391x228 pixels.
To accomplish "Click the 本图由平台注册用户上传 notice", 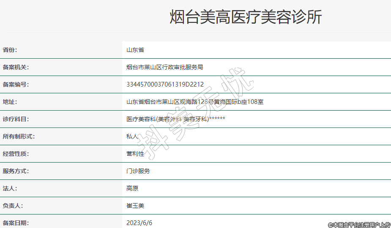I will pyautogui.click(x=359, y=225).
